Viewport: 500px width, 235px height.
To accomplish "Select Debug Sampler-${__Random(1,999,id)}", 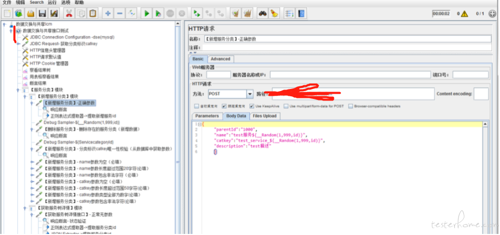I will pos(81,122).
